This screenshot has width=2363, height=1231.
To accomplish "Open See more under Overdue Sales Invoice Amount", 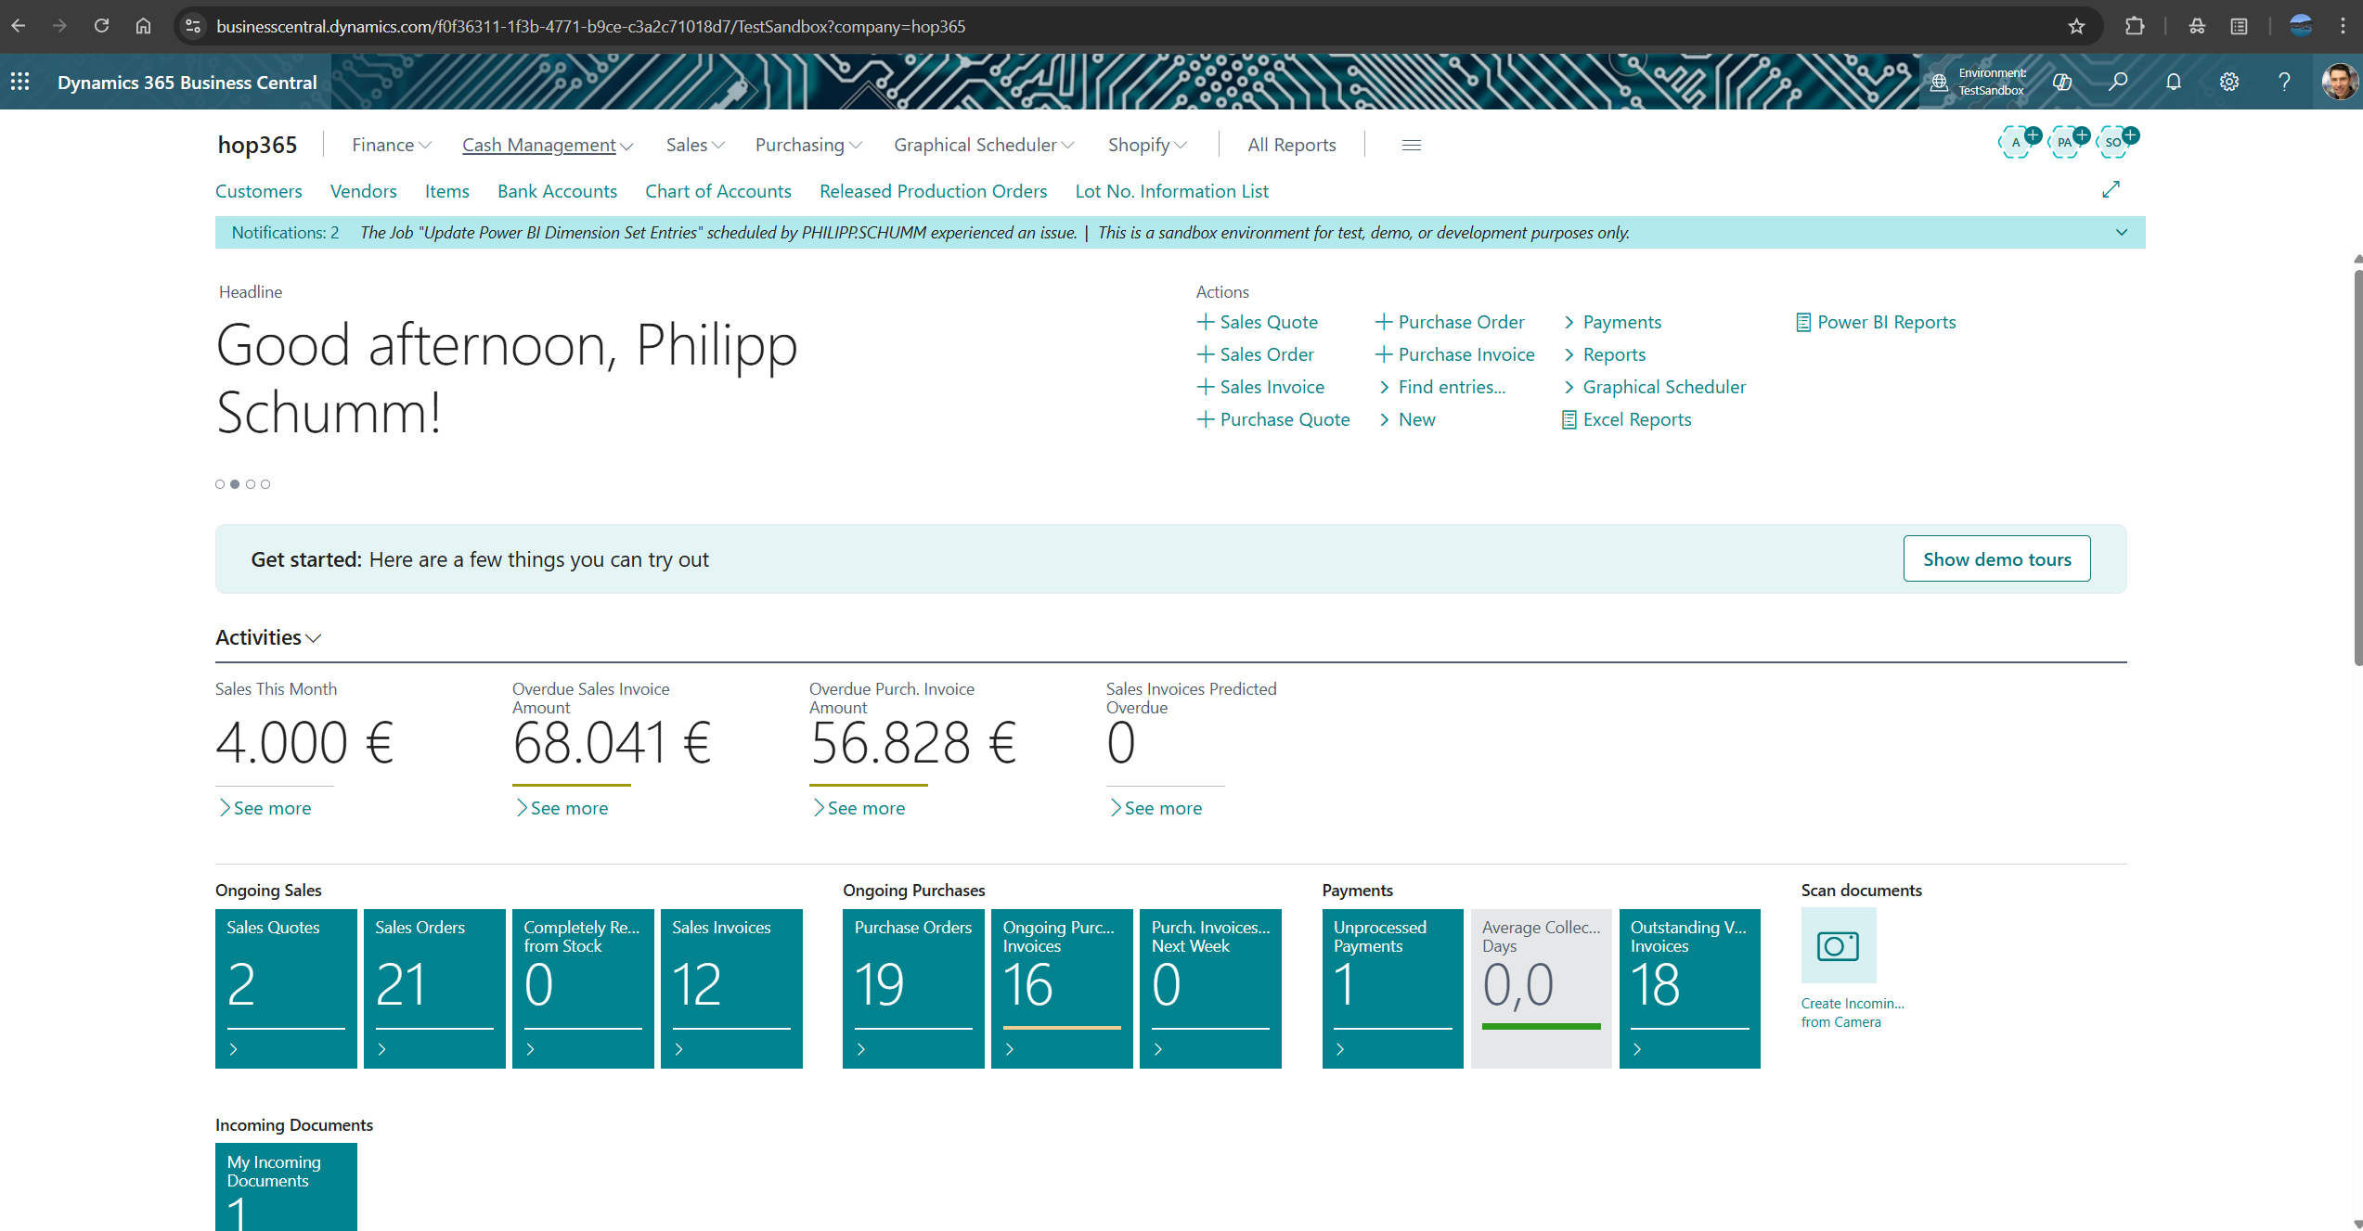I will tap(562, 807).
